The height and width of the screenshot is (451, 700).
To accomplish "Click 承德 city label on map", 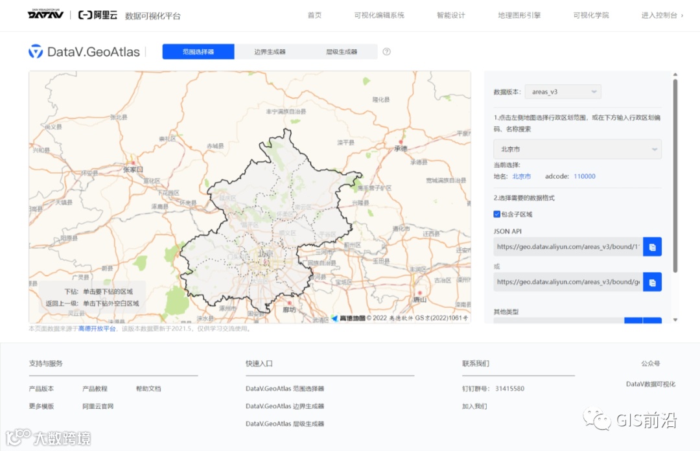I will coord(401,148).
